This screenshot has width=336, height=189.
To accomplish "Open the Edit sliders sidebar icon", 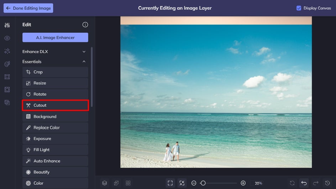I will pyautogui.click(x=7, y=25).
